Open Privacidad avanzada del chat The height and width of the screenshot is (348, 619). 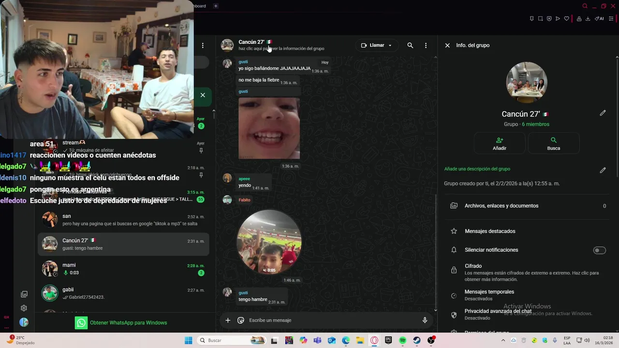pos(528,315)
